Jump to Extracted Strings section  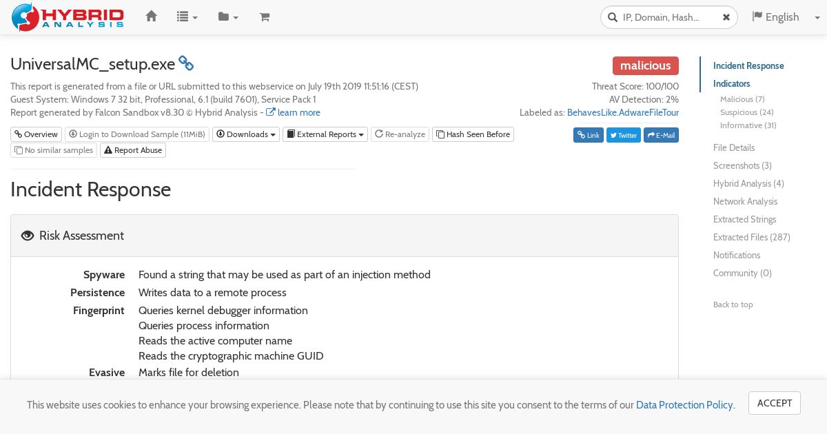(744, 219)
